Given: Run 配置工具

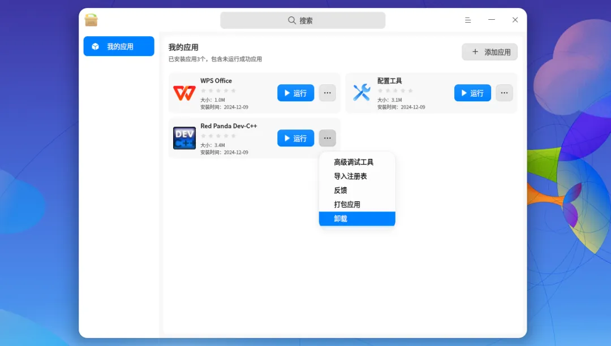Looking at the screenshot, I should point(472,93).
